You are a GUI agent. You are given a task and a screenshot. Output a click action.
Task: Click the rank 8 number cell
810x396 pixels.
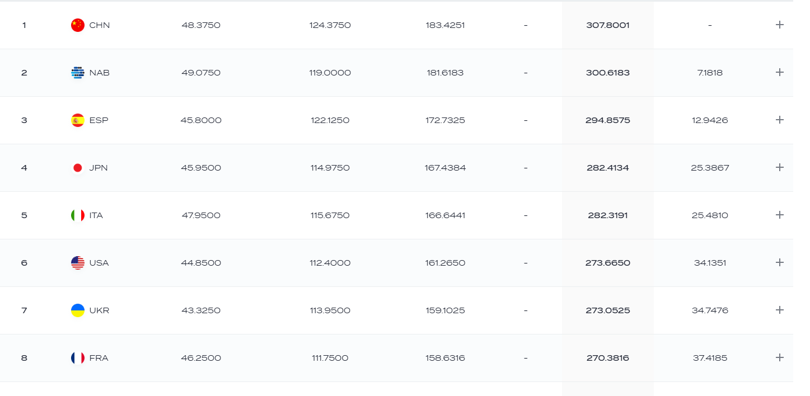coord(24,358)
